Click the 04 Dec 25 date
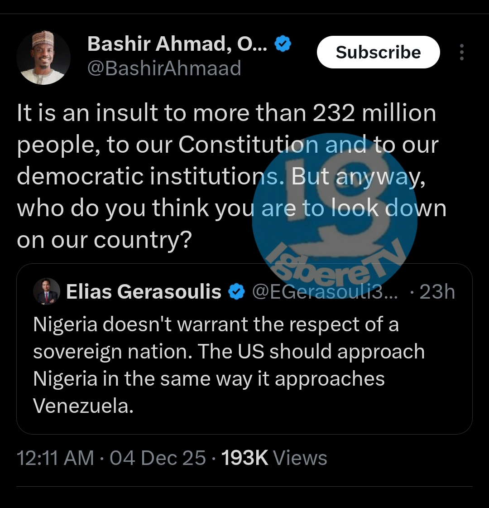Screen dimensions: 489x508 (158, 458)
